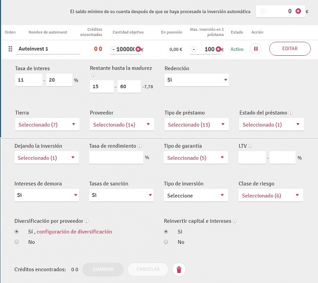Image resolution: width=318 pixels, height=283 pixels.
Task: Open the Tierra dropdown
Action: 47,125
